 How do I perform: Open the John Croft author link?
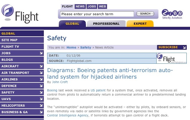point(60,82)
